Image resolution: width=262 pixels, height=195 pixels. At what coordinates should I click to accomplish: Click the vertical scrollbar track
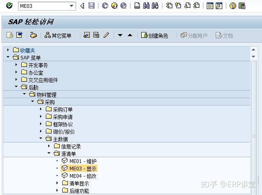(253, 127)
